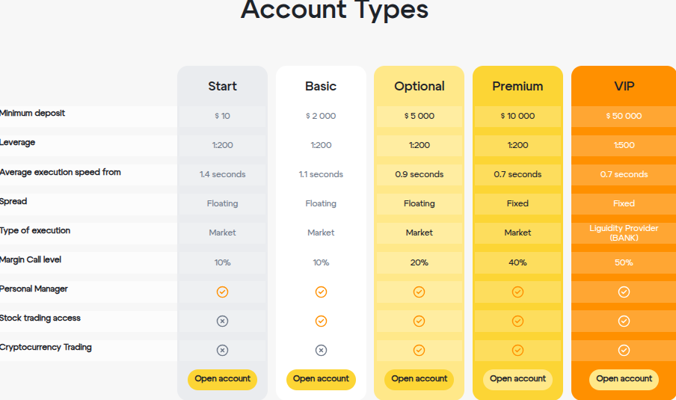Click Start plan Cryptocurrency Trading cross icon
Viewport: 676px width, 400px height.
pyautogui.click(x=222, y=351)
